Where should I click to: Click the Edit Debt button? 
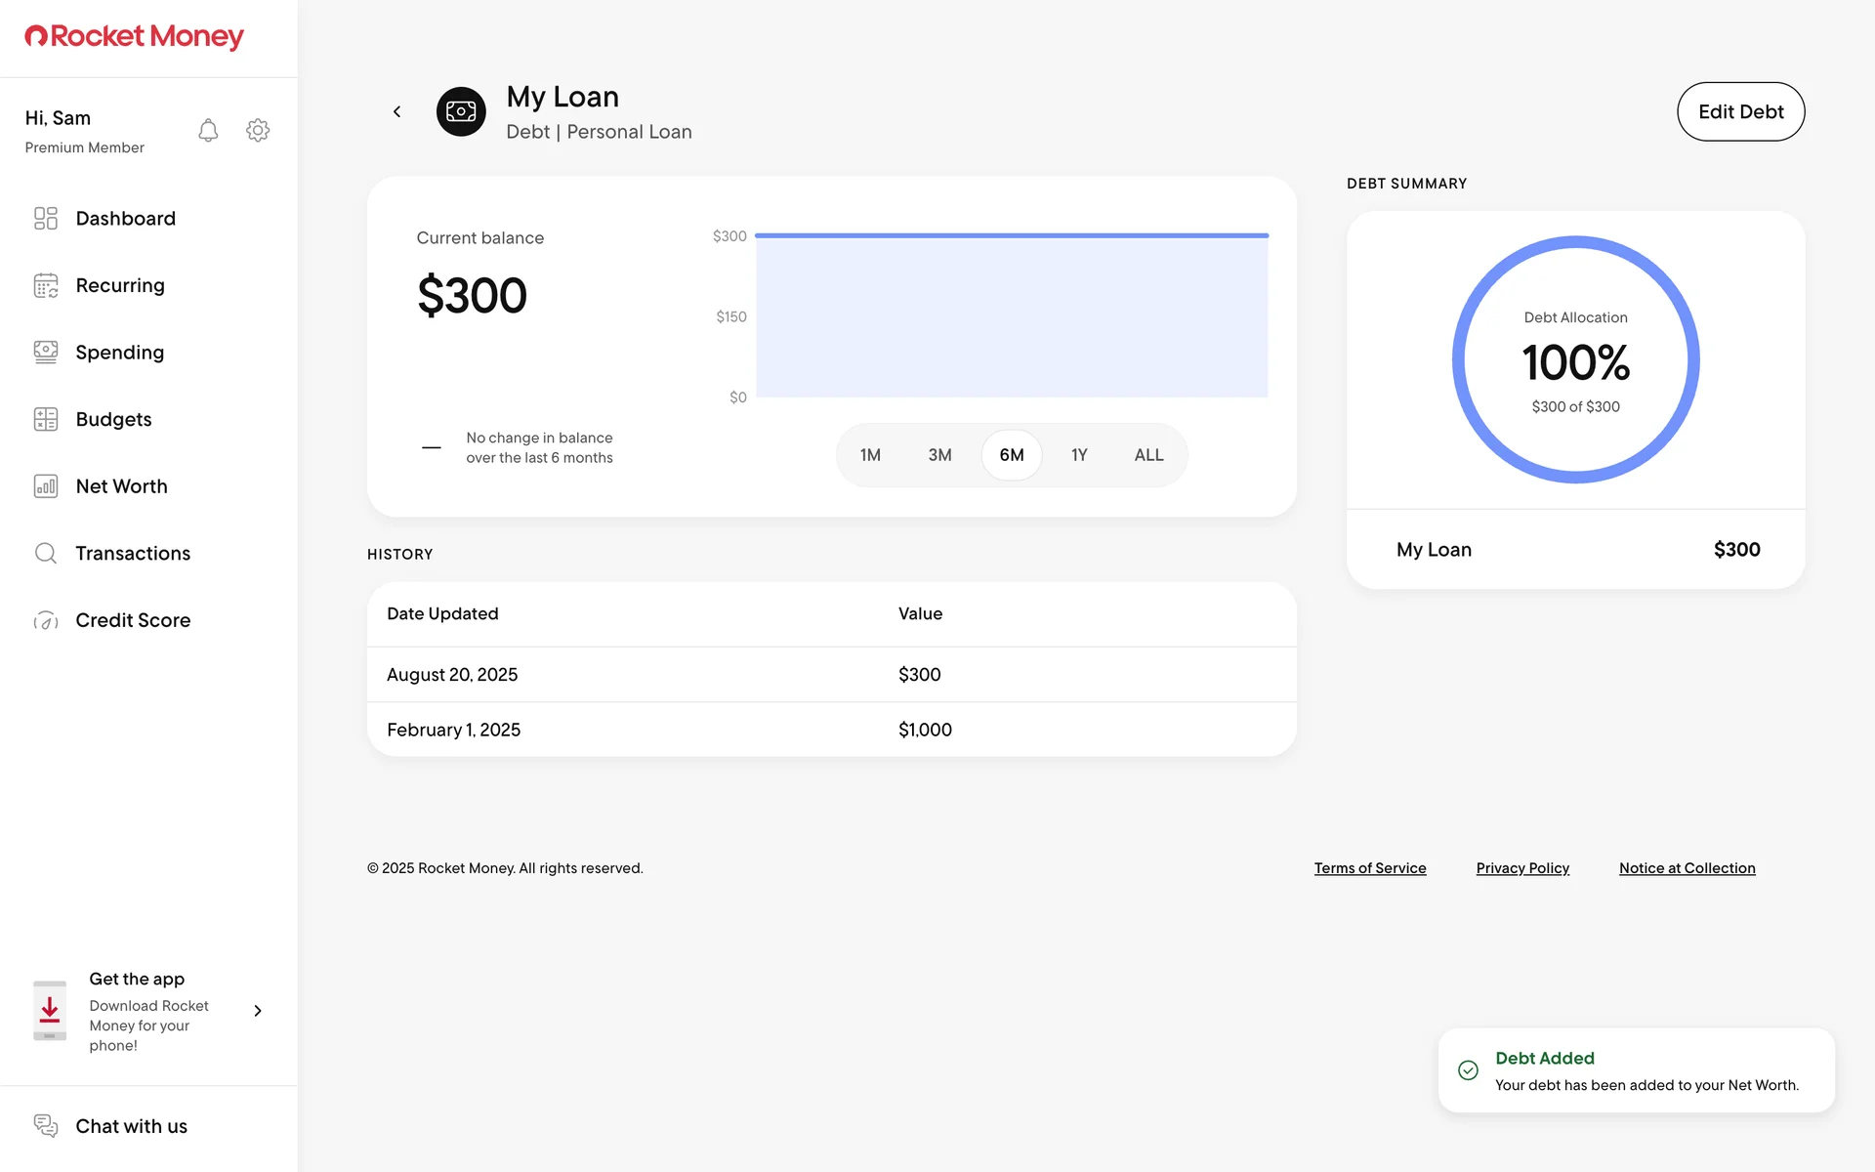click(x=1740, y=111)
